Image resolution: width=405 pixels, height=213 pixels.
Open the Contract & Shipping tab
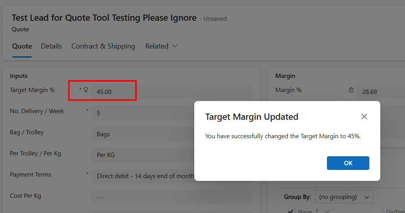[x=103, y=46]
